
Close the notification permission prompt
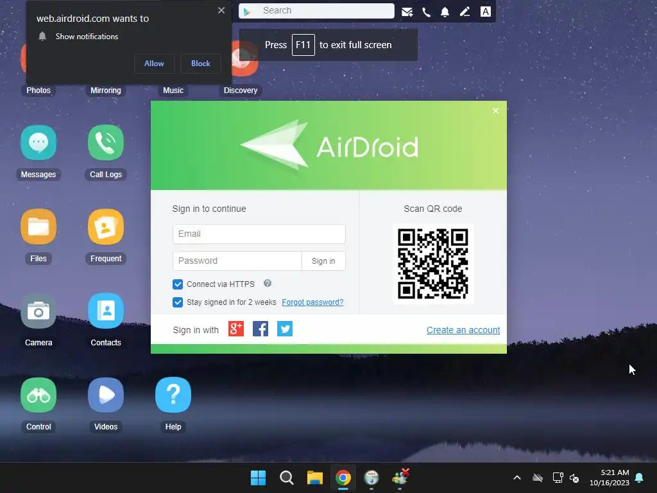click(x=221, y=10)
